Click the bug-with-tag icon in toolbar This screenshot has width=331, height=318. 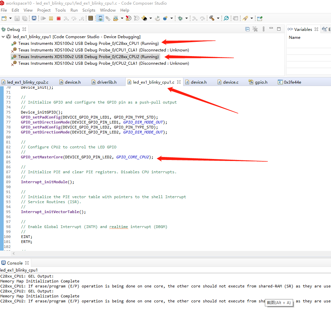pos(108,19)
